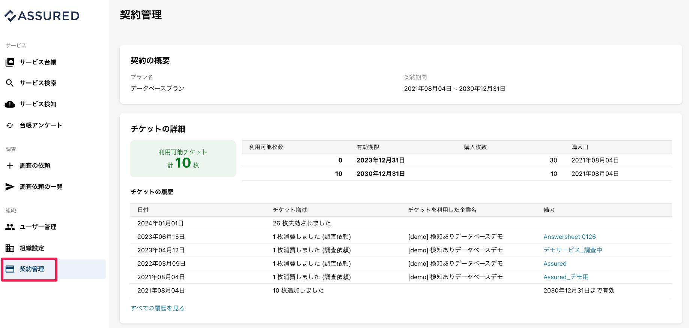Select 組織設定 in the sidebar

coord(32,248)
